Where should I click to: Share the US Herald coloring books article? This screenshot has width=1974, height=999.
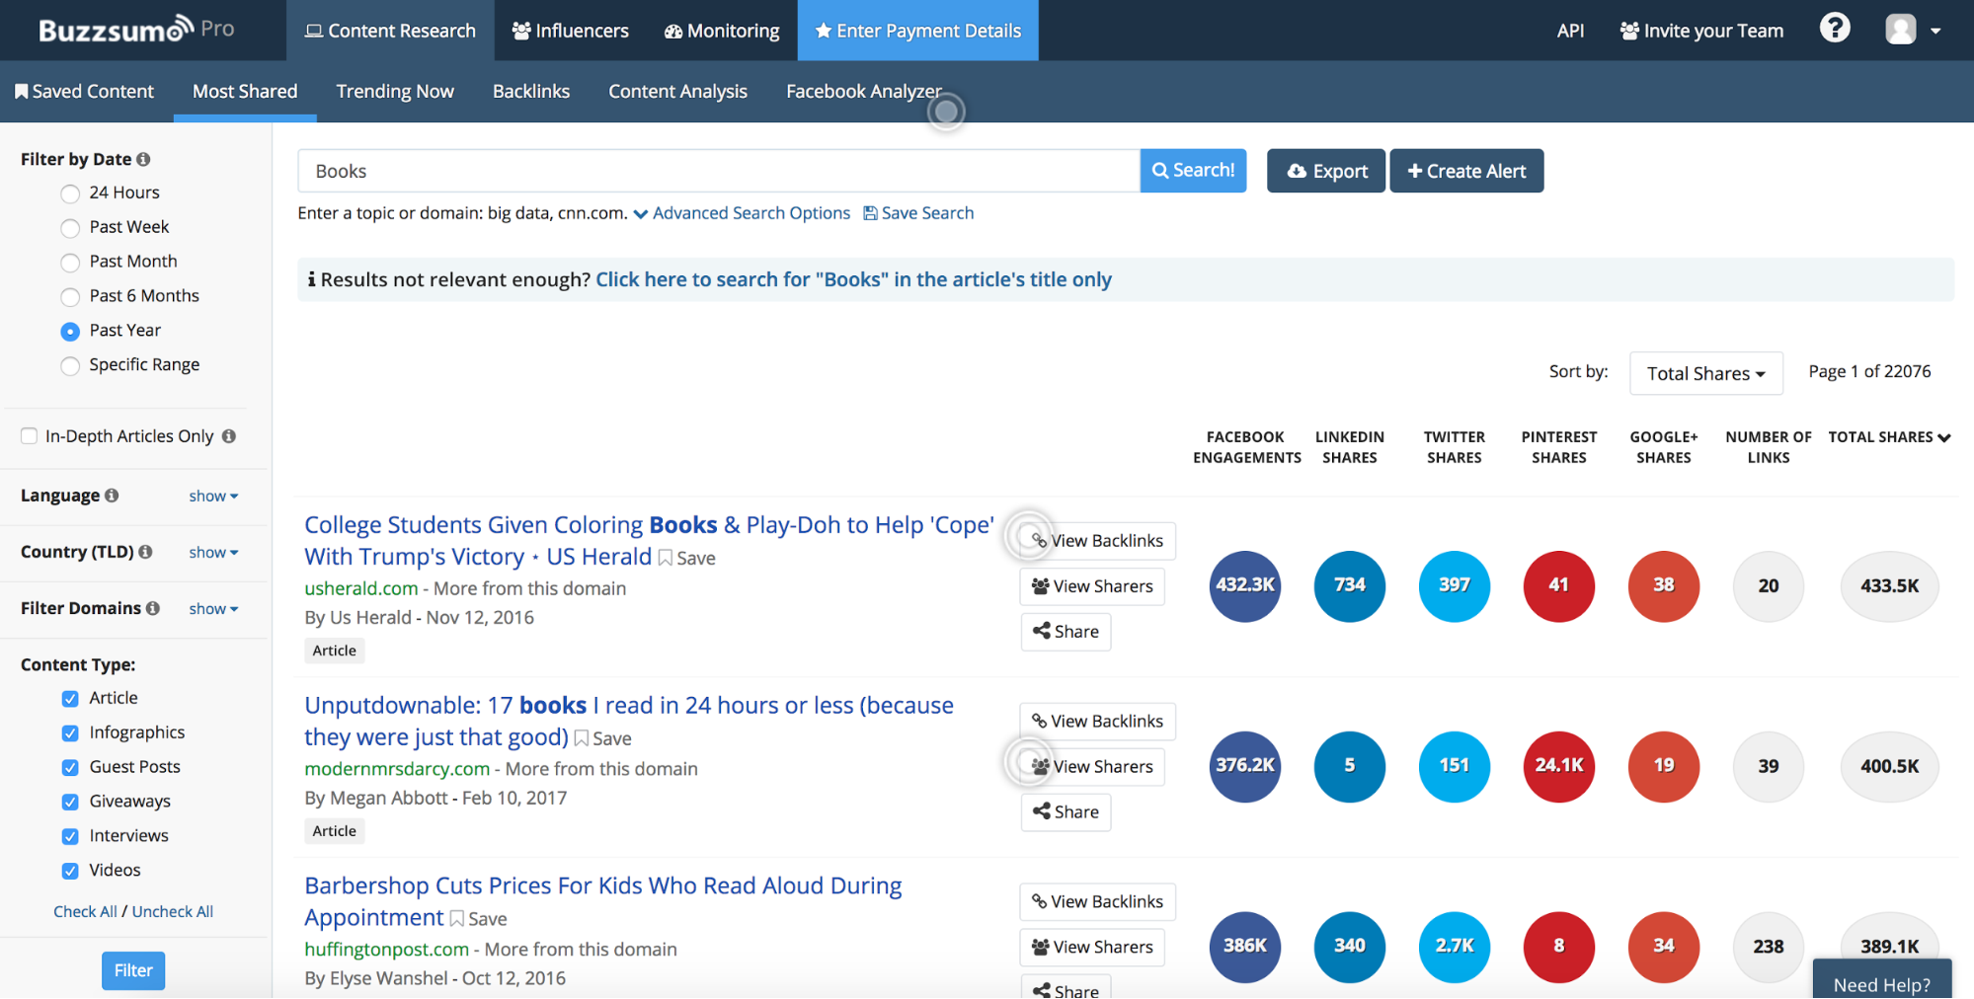pos(1066,632)
